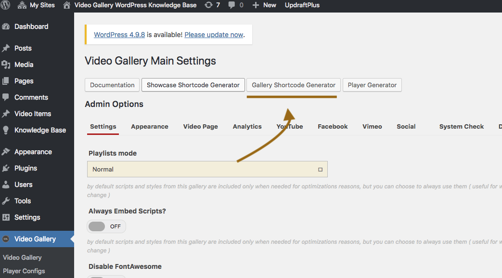Image resolution: width=502 pixels, height=278 pixels.
Task: Open Showcase Shortcode Generator
Action: coord(193,85)
